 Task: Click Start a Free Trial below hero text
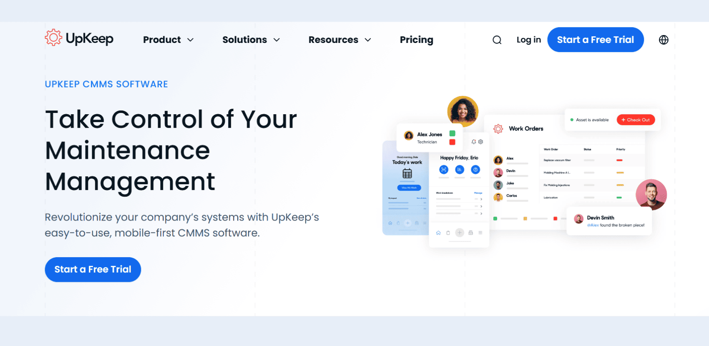coord(93,269)
